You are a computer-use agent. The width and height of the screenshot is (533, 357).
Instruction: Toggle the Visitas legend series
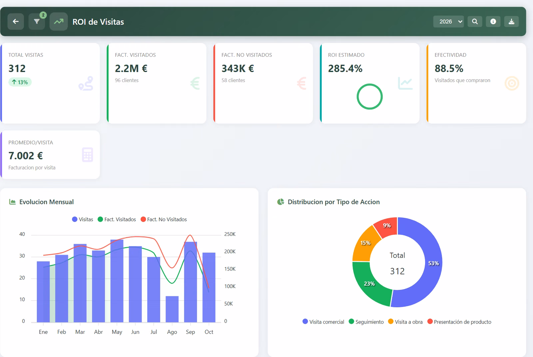pyautogui.click(x=83, y=220)
